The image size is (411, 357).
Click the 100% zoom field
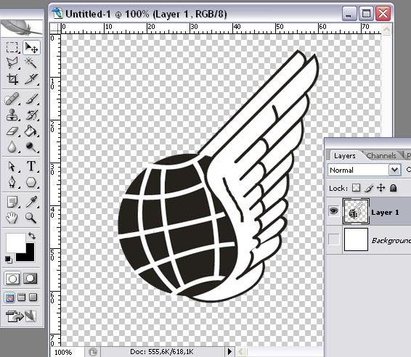67,352
